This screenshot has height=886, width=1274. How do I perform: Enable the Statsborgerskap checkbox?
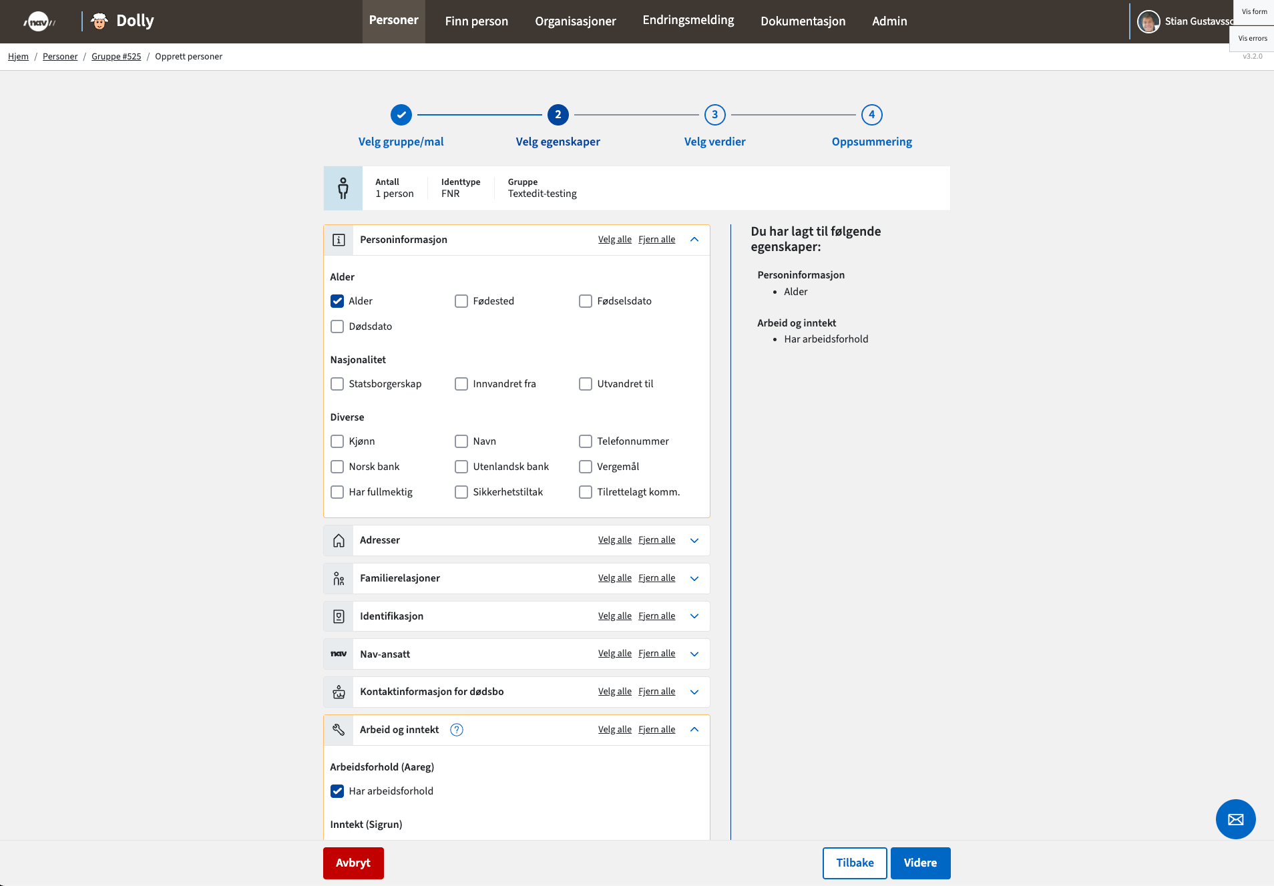tap(337, 384)
